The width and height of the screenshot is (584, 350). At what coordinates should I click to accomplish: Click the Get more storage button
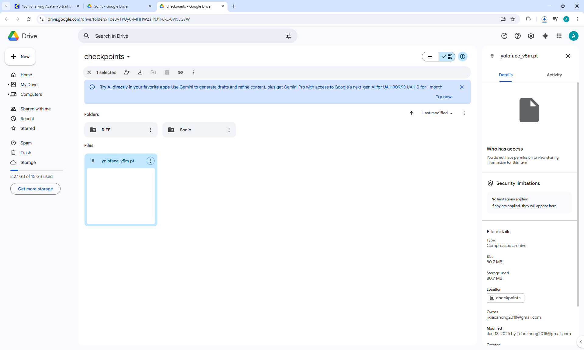[35, 189]
